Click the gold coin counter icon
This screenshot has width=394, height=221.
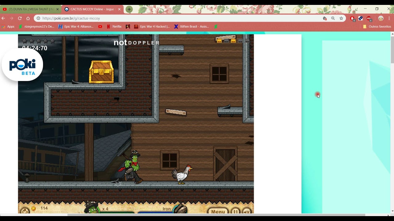(x=34, y=208)
